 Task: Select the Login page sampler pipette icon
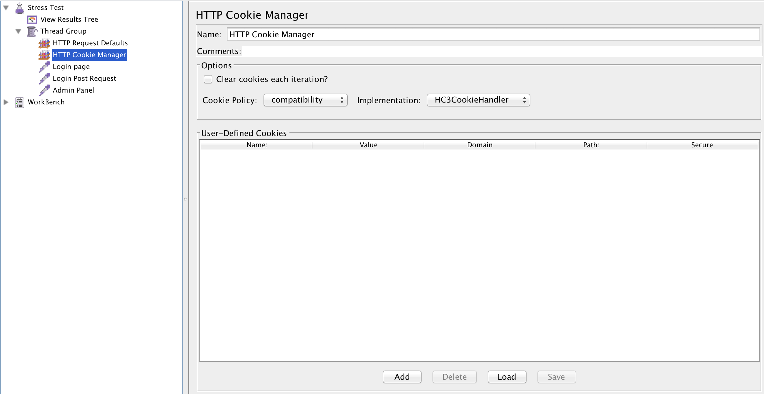coord(44,67)
